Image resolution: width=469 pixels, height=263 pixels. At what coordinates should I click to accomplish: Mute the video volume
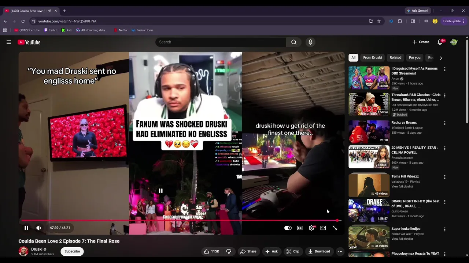38,228
